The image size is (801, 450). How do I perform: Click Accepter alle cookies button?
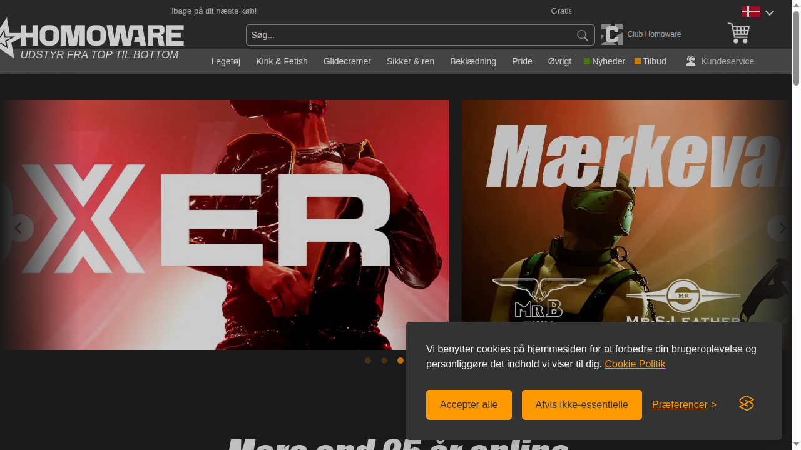[x=469, y=405]
